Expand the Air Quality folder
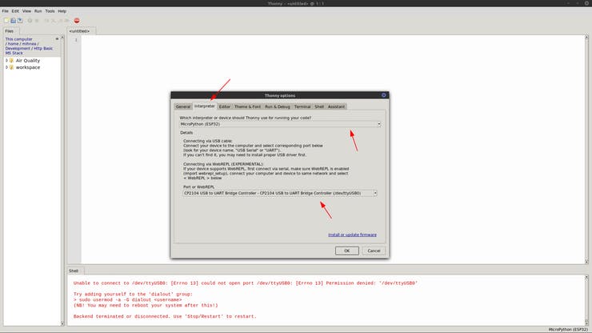The width and height of the screenshot is (592, 333). [6, 61]
